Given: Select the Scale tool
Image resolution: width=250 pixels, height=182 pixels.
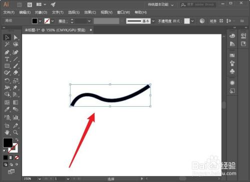Looking at the screenshot, I should coord(15,81).
